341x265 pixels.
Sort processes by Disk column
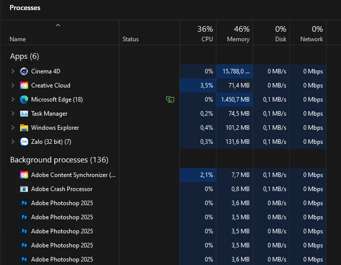tap(271, 33)
